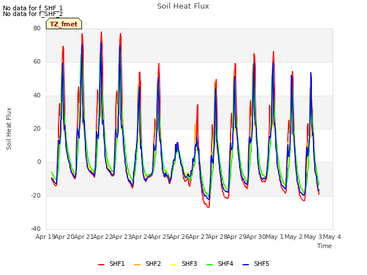Click the y-axis tick label 60
Image resolution: width=367 pixels, height=275 pixels.
[x=37, y=62]
